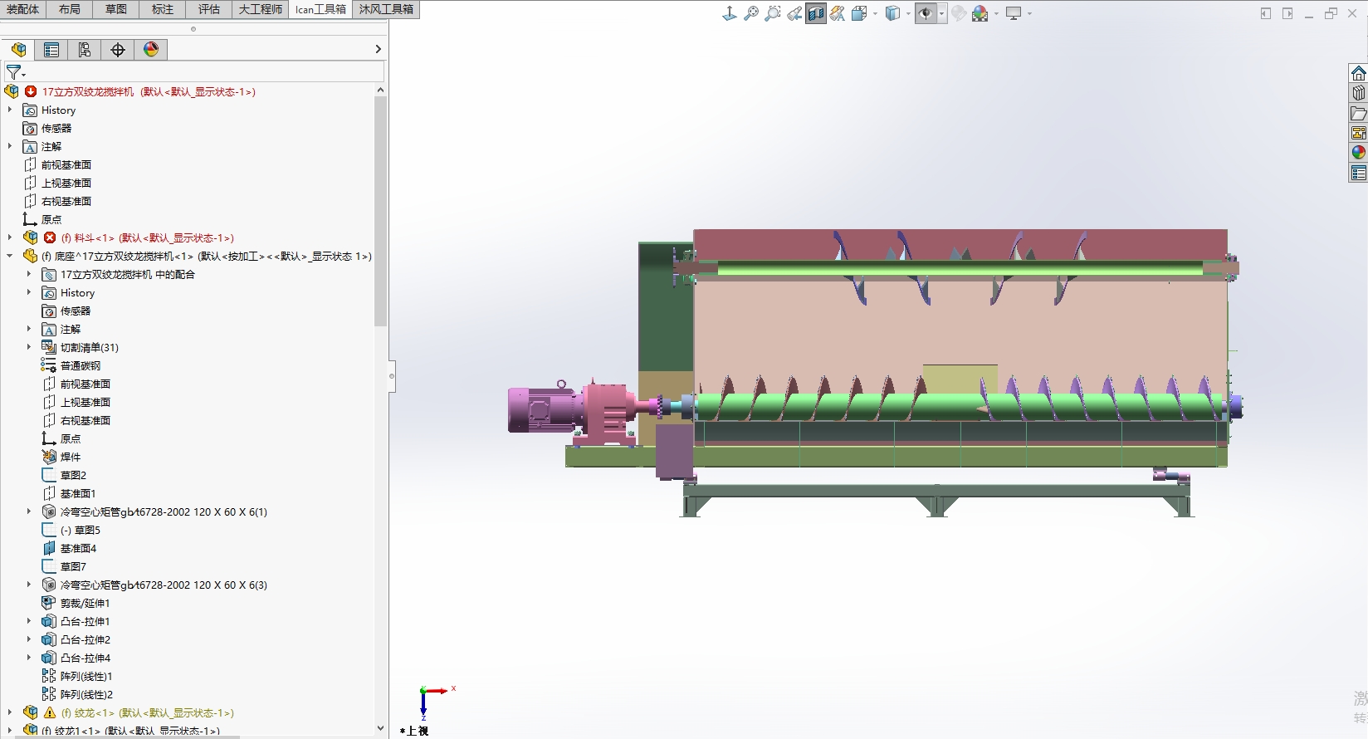Click the Zoom to Fit magnifier
The width and height of the screenshot is (1368, 739).
[751, 13]
